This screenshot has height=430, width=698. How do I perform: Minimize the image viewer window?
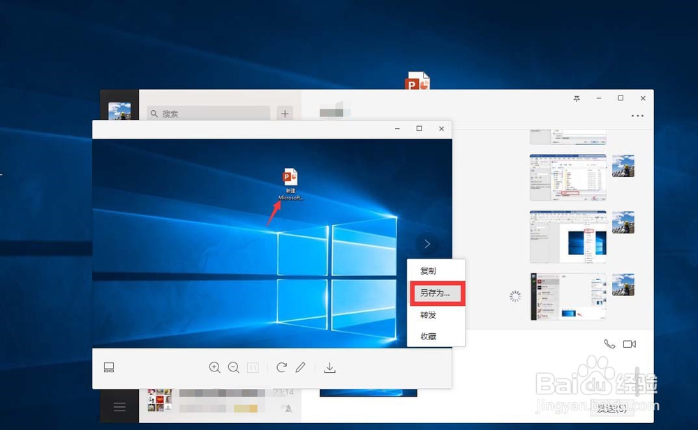(x=397, y=128)
